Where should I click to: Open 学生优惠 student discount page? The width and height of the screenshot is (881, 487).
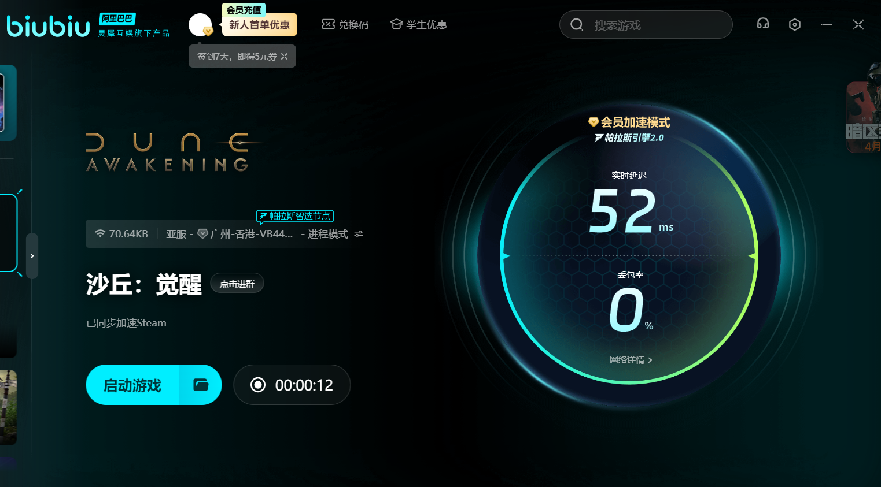(419, 25)
